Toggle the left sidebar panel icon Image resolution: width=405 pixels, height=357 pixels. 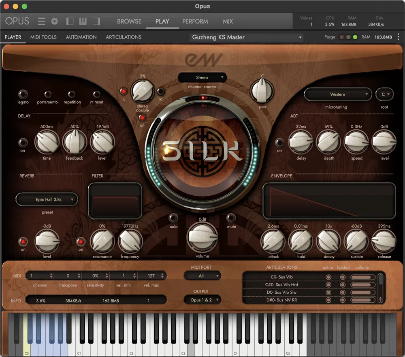tap(70, 21)
